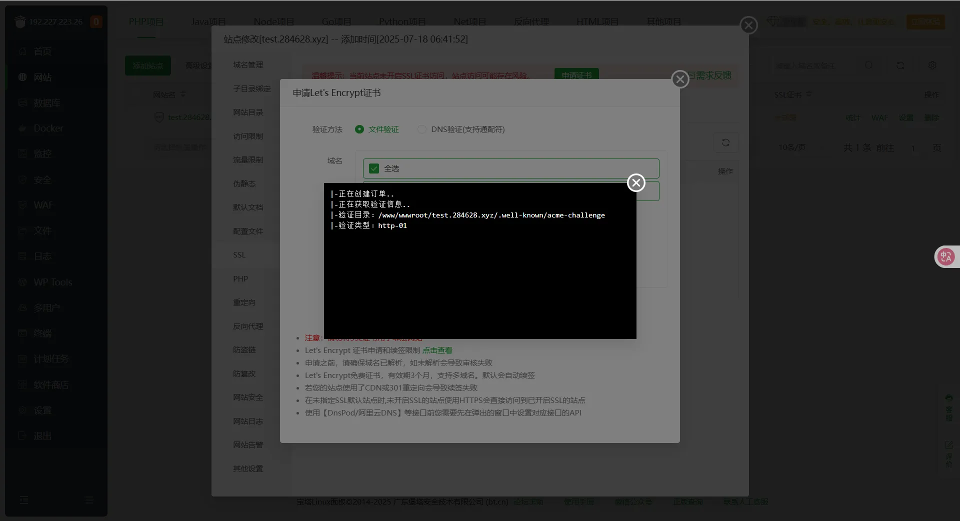960x521 pixels.
Task: Open the 安全 shield icon in sidebar
Action: click(x=22, y=179)
